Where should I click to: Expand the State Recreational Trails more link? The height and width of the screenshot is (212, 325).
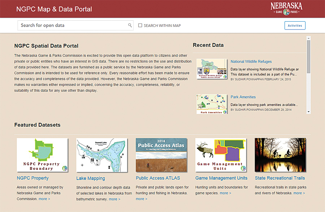tap(299, 193)
